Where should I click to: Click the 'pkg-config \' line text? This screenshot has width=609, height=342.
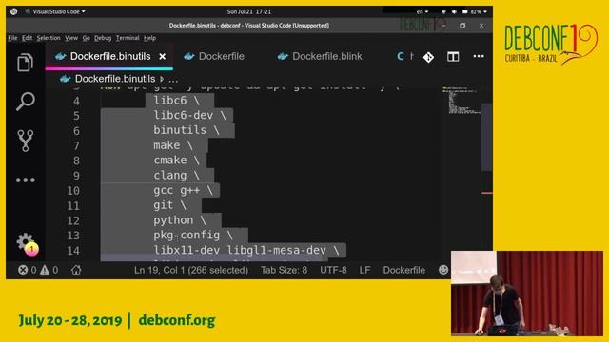193,235
